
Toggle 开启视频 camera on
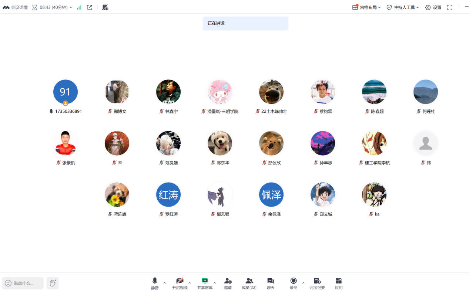point(180,283)
